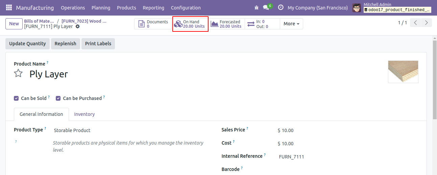
Task: Show Can be Sold help question mark
Action: [49, 97]
